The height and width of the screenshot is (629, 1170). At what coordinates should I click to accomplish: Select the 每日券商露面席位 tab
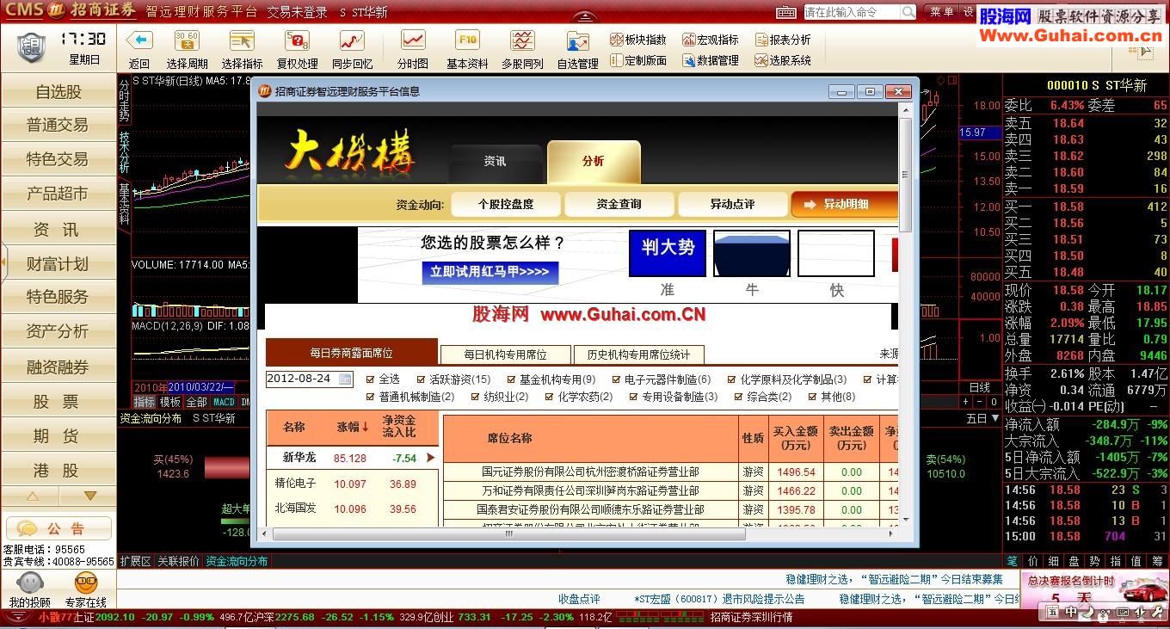pyautogui.click(x=351, y=353)
